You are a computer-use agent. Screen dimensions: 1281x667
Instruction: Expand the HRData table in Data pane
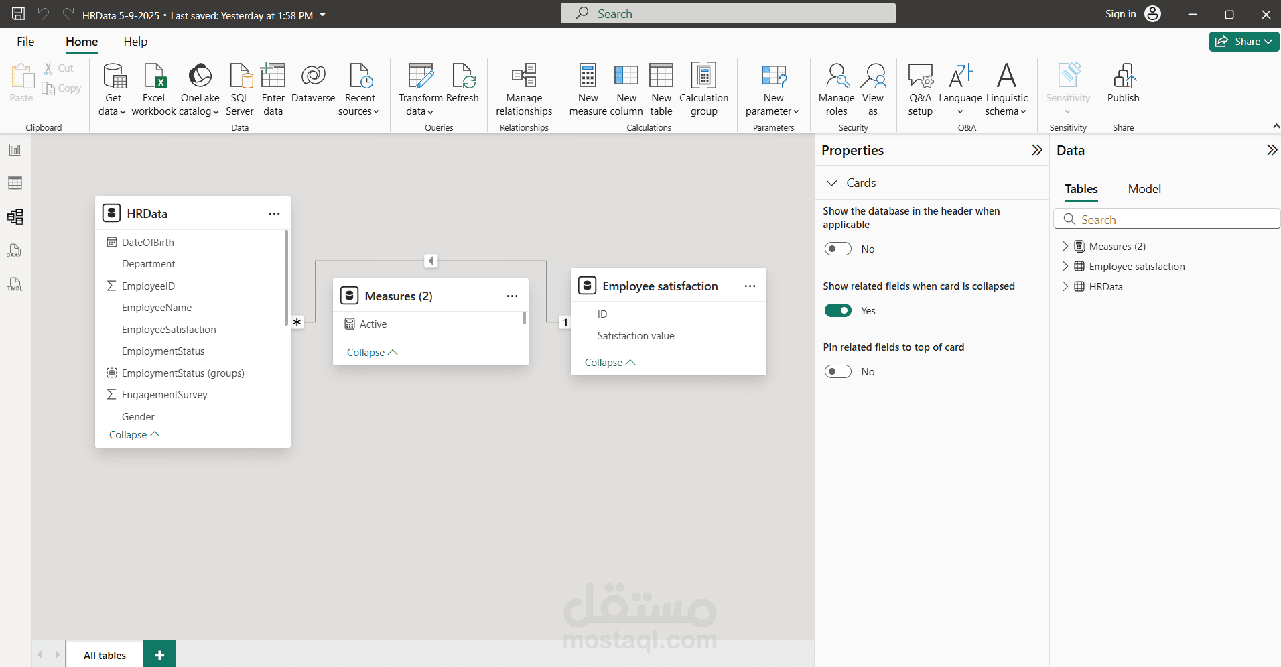1065,286
